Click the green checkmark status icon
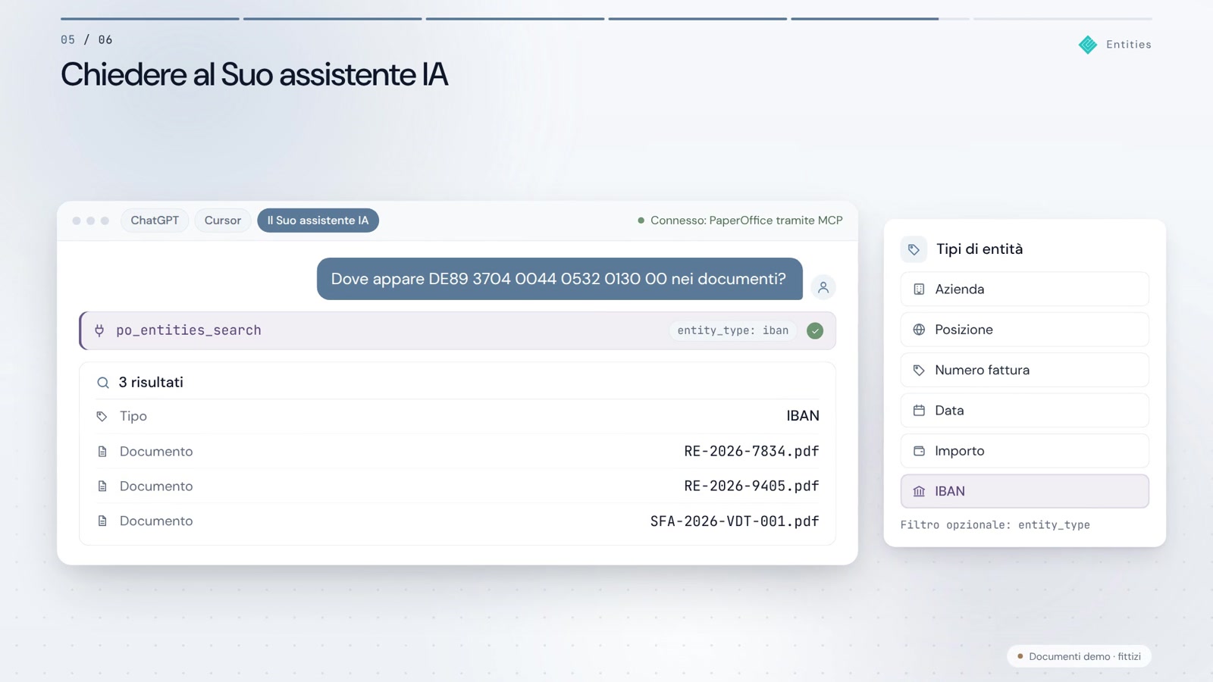Image resolution: width=1213 pixels, height=682 pixels. tap(815, 330)
